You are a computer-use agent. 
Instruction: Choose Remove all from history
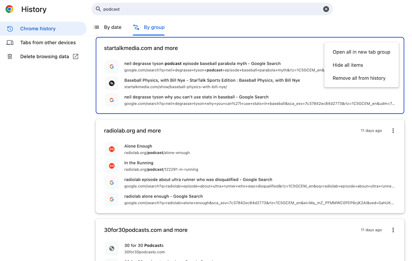359,78
